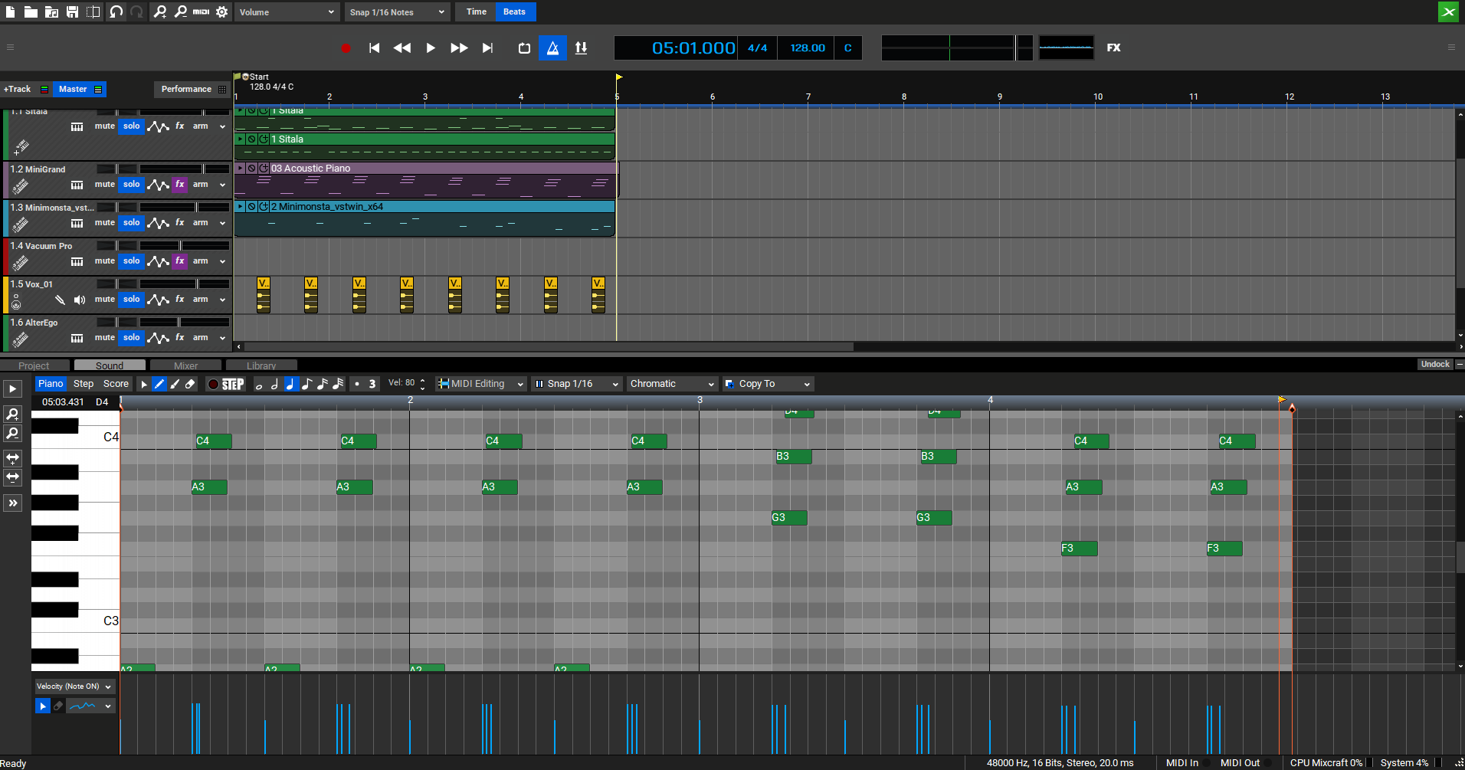Rewind to start with the transport button
The width and height of the screenshot is (1465, 770).
[x=374, y=48]
